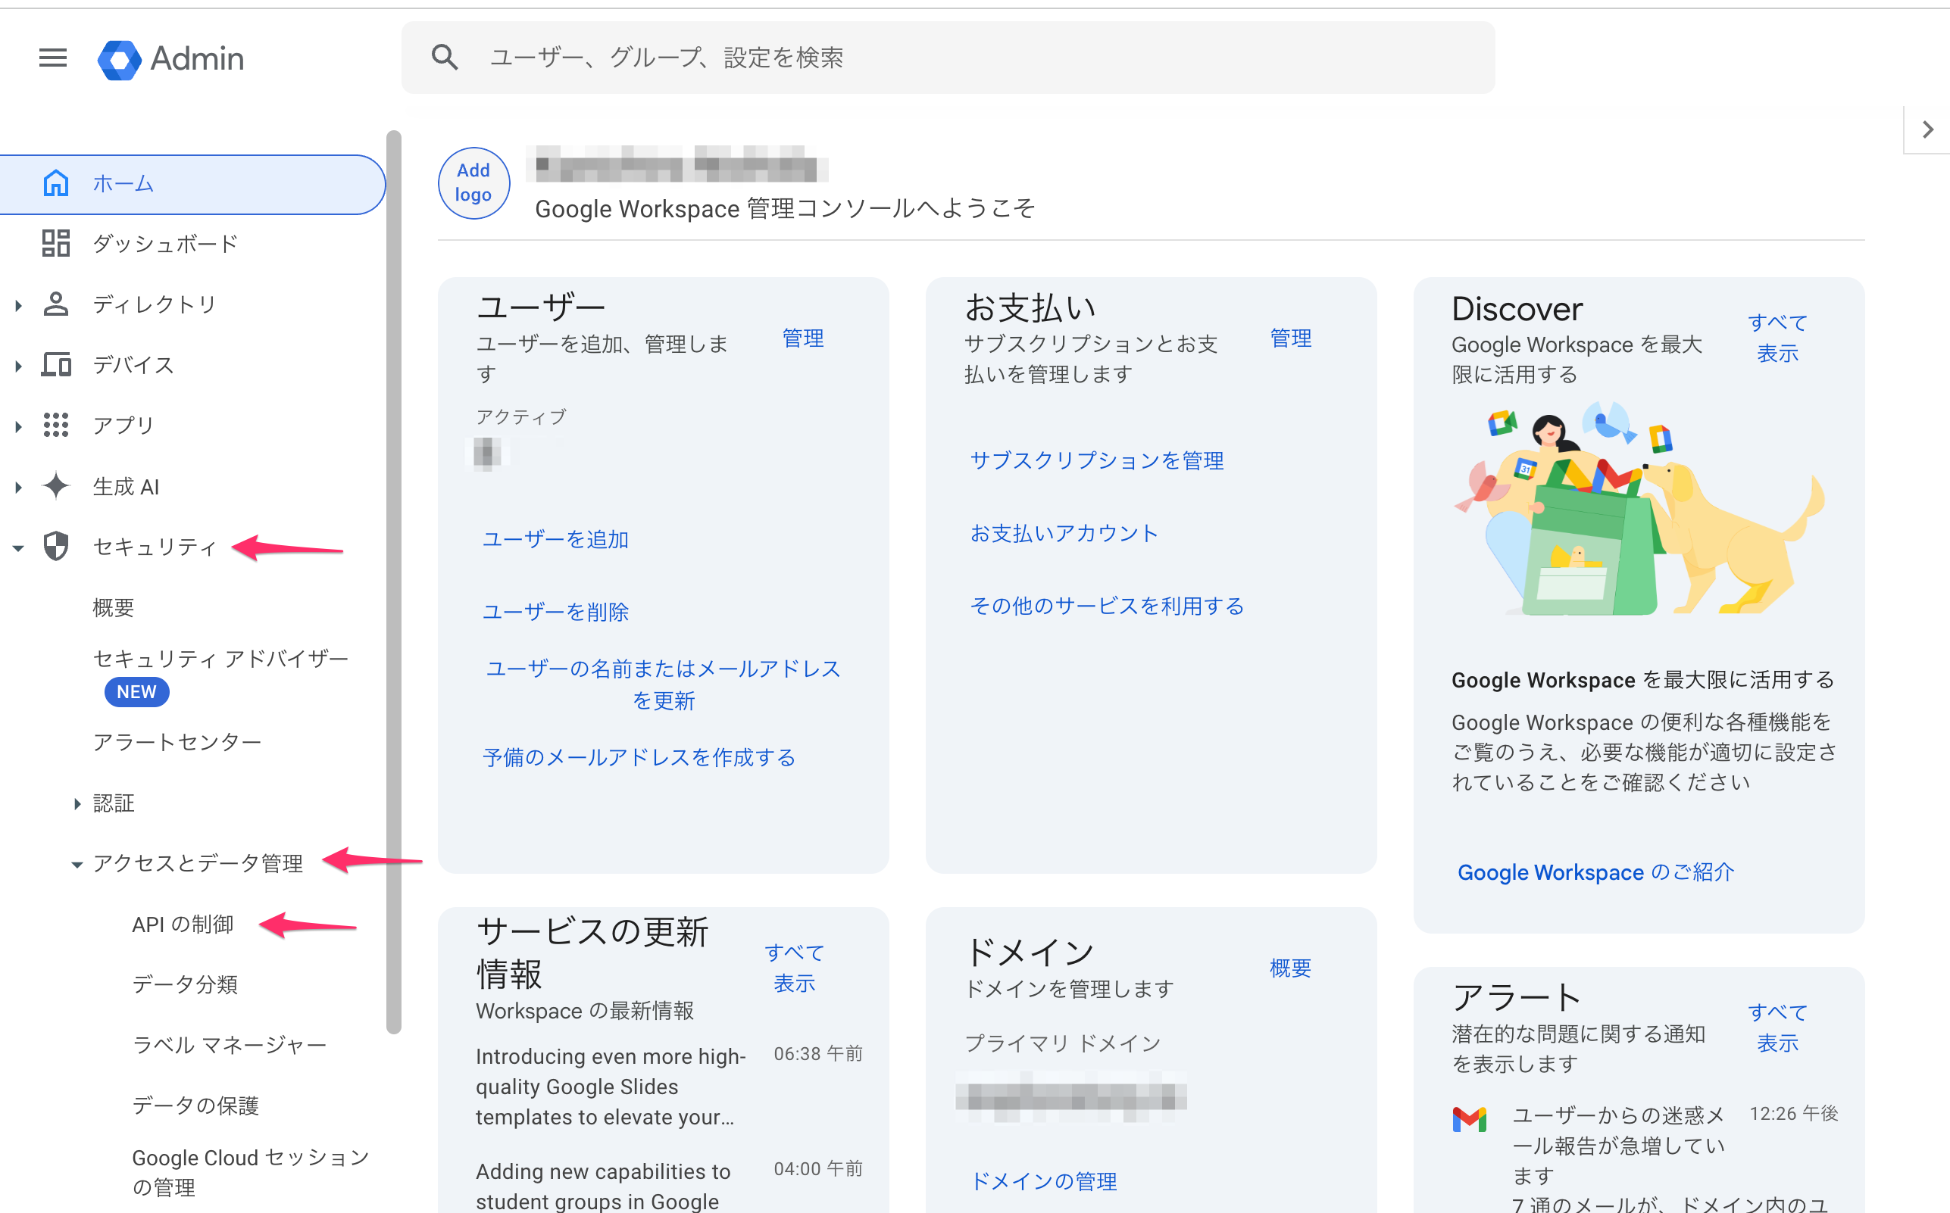Open Google Cloud セッションの管理 item
This screenshot has height=1213, width=1950.
click(250, 1172)
